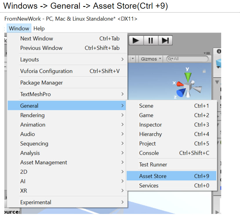
Task: Open the Gizmos dropdown
Action: tap(151, 59)
